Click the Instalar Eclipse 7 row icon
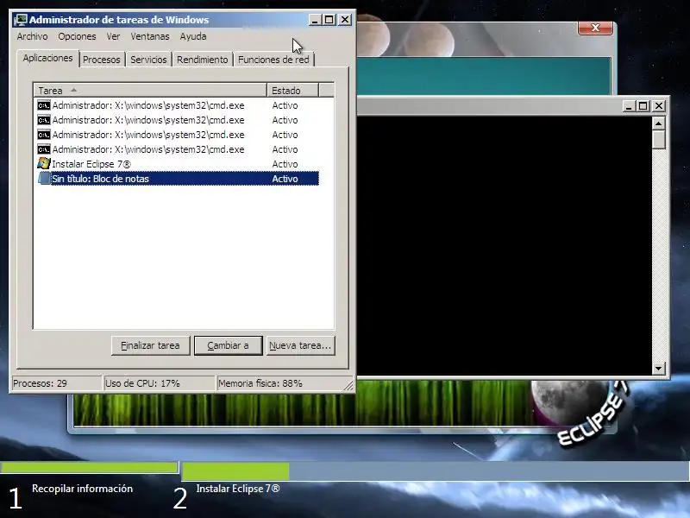Viewport: 690px width, 518px height. click(x=44, y=163)
